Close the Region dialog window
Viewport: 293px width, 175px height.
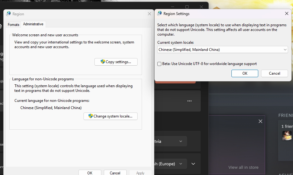pos(149,14)
